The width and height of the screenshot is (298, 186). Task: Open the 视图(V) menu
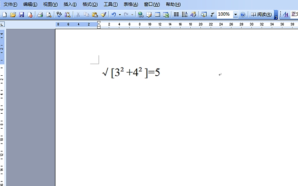tap(50, 4)
